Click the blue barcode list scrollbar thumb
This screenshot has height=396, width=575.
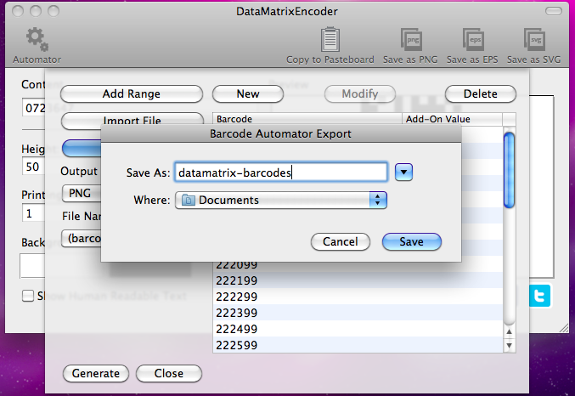point(509,170)
